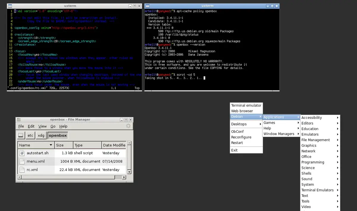Click the horizontal scrollbar right arrow in File Manager
357x211 pixels.
(x=124, y=177)
